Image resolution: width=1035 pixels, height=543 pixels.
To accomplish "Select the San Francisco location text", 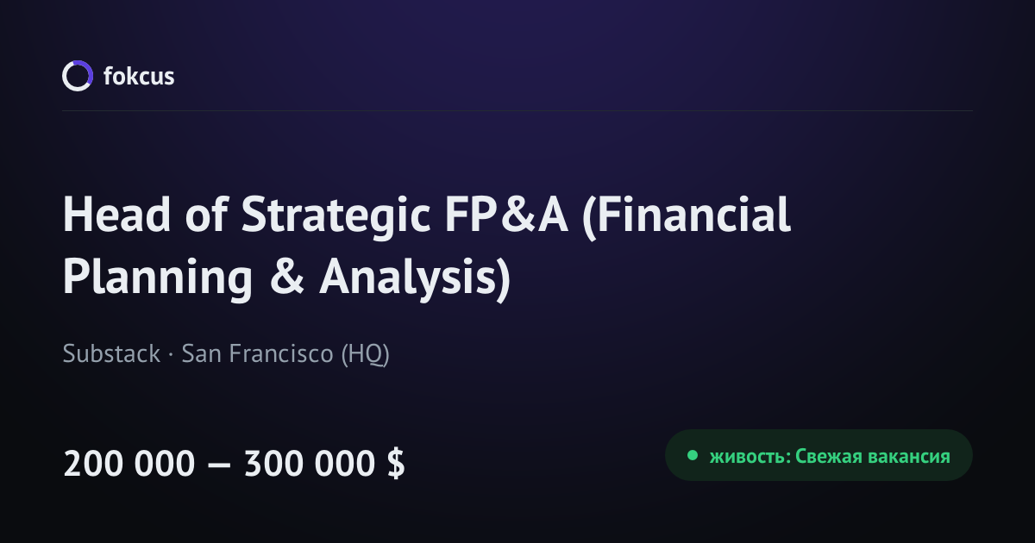I will pyautogui.click(x=257, y=354).
